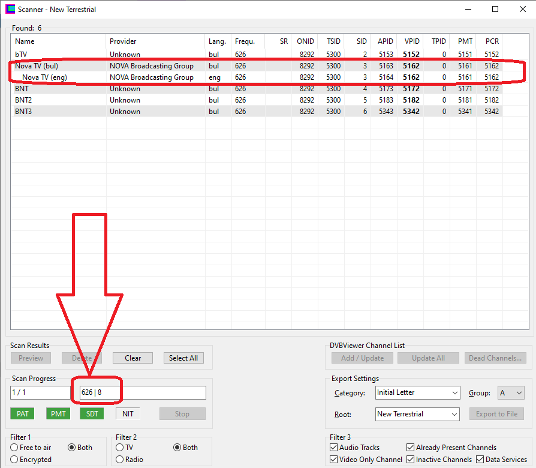The height and width of the screenshot is (468, 536).
Task: Open the Group dropdown showing A
Action: (511, 393)
